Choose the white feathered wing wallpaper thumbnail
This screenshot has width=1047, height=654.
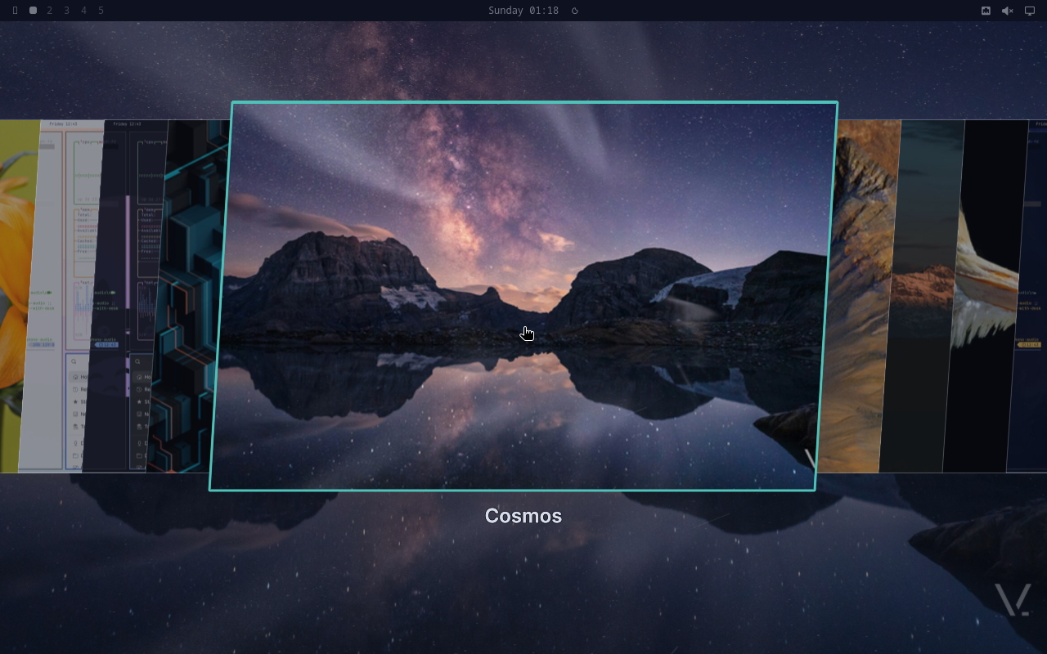click(x=986, y=296)
